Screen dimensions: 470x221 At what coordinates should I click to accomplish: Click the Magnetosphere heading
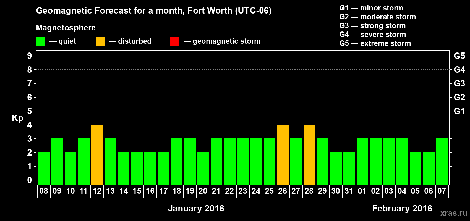pos(66,28)
